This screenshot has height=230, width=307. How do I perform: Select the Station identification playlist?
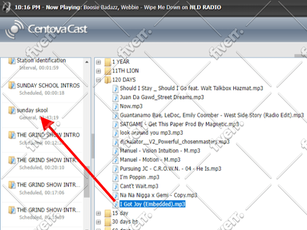(x=41, y=60)
